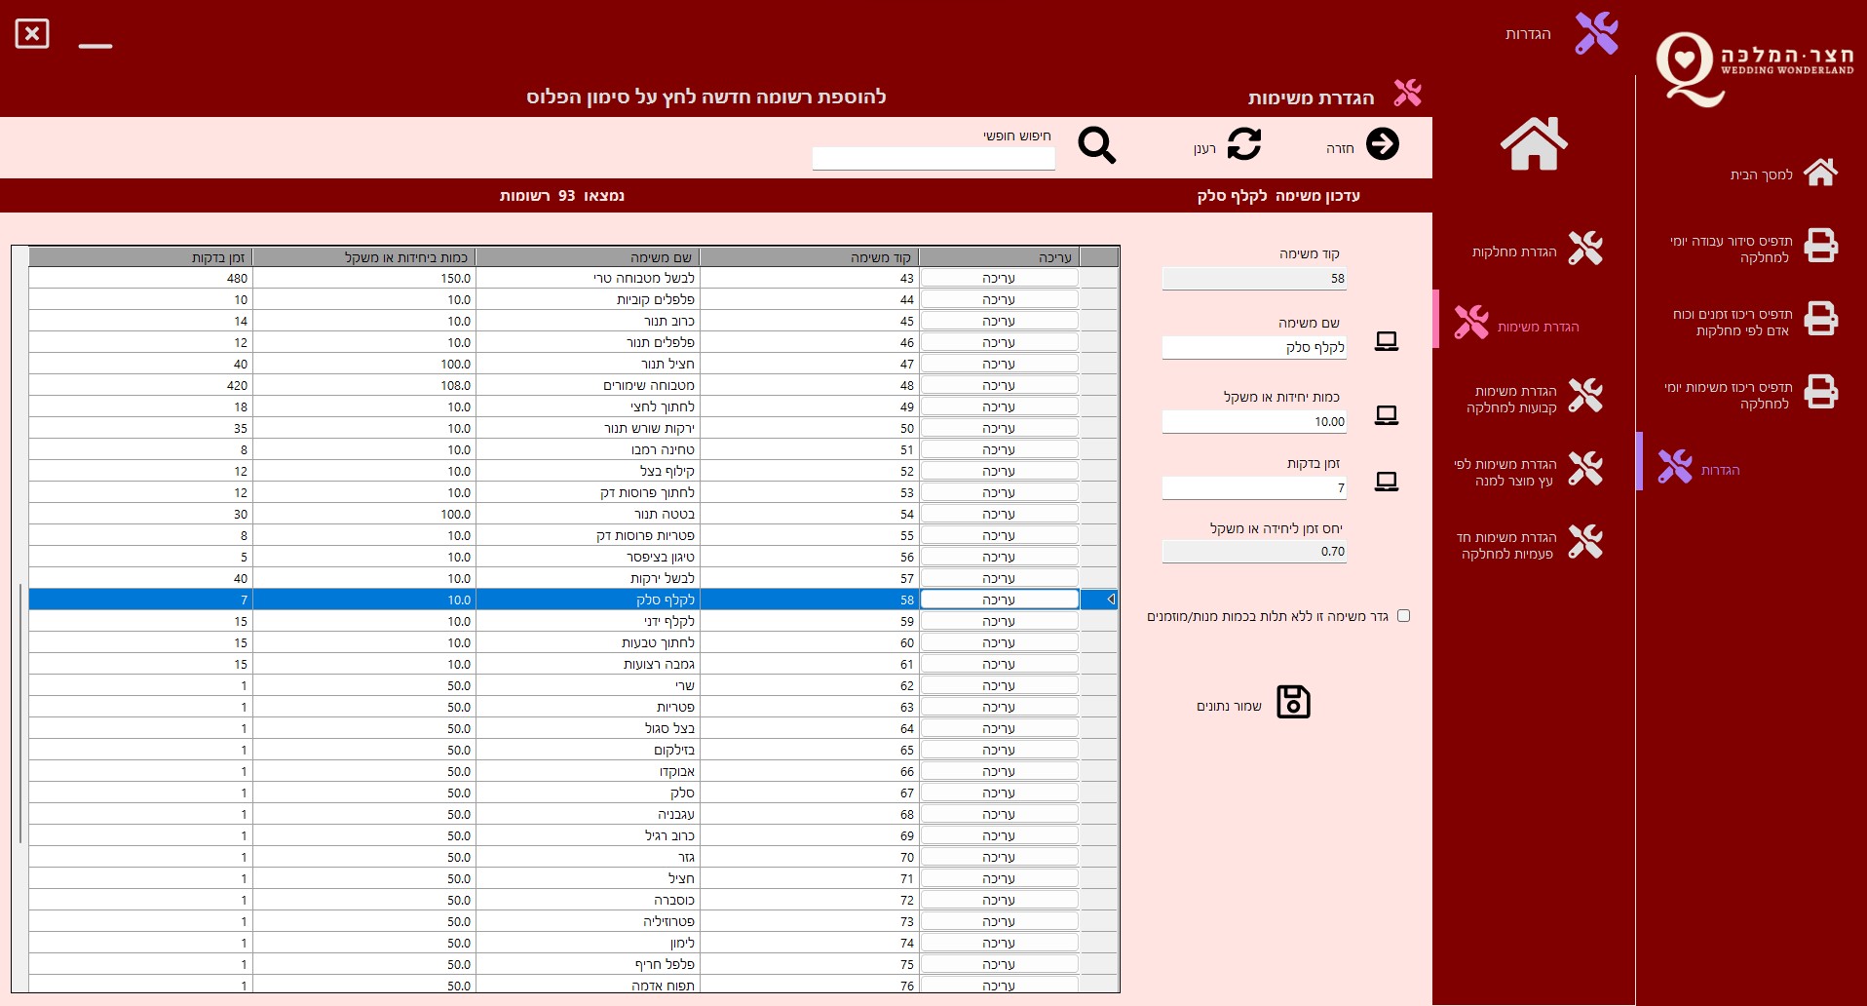Click the זמן בדקות input field
The width and height of the screenshot is (1867, 1006).
point(1254,488)
